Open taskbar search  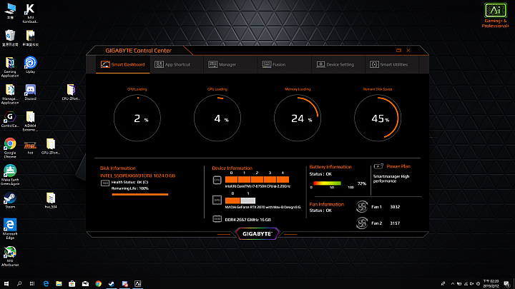[19, 284]
